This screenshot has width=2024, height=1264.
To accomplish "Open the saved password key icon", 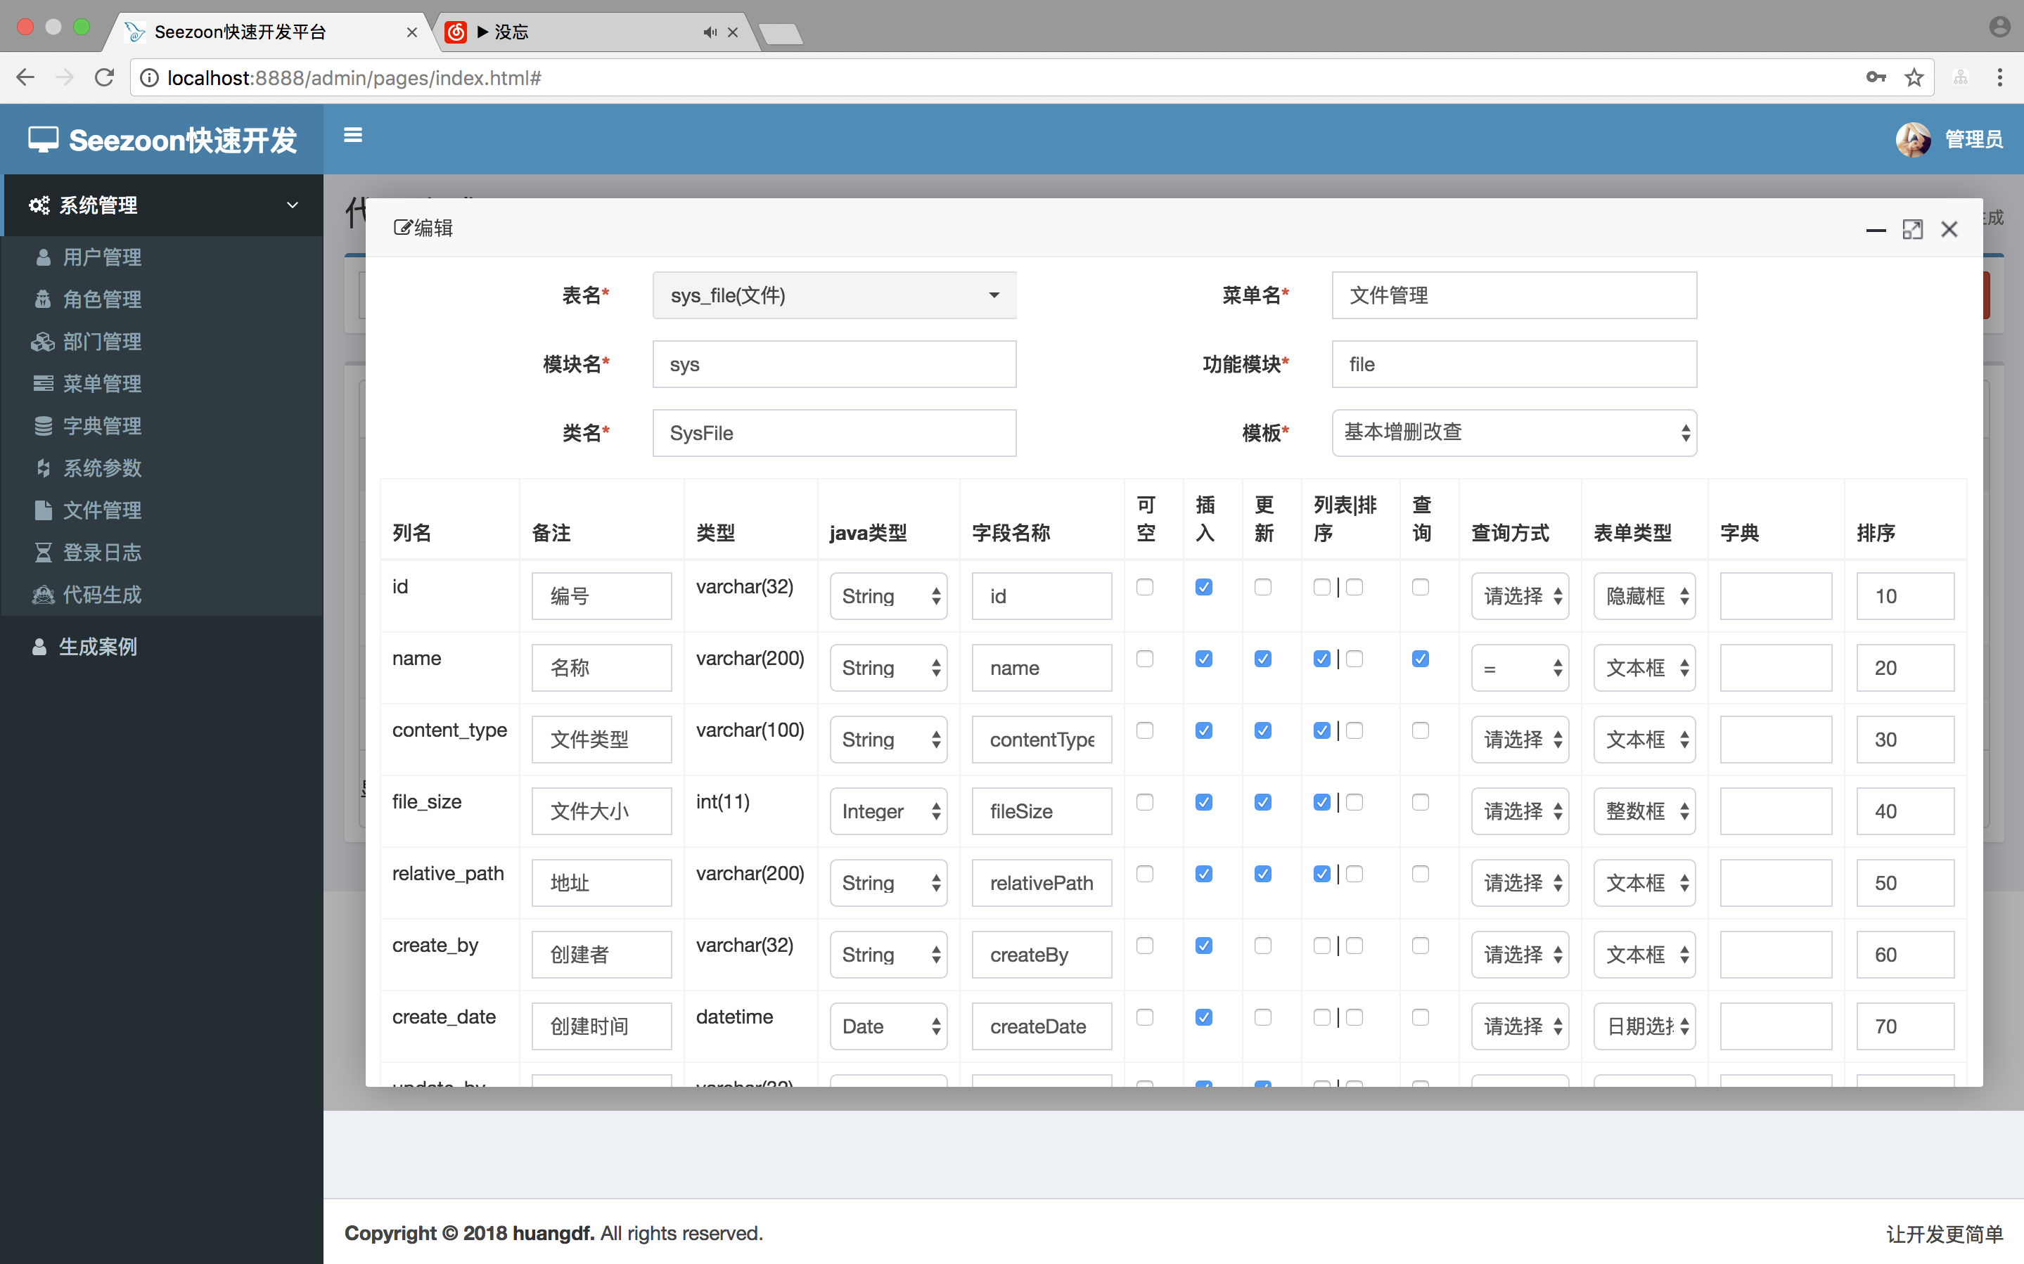I will click(1875, 77).
